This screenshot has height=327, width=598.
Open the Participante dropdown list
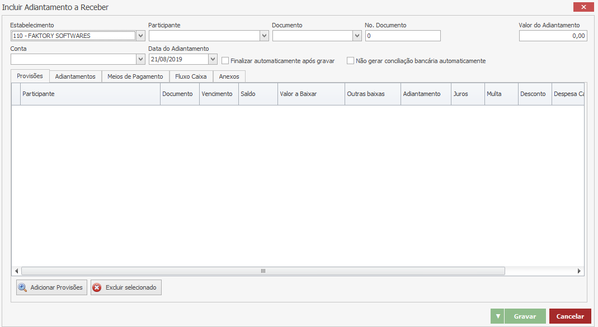pos(264,36)
